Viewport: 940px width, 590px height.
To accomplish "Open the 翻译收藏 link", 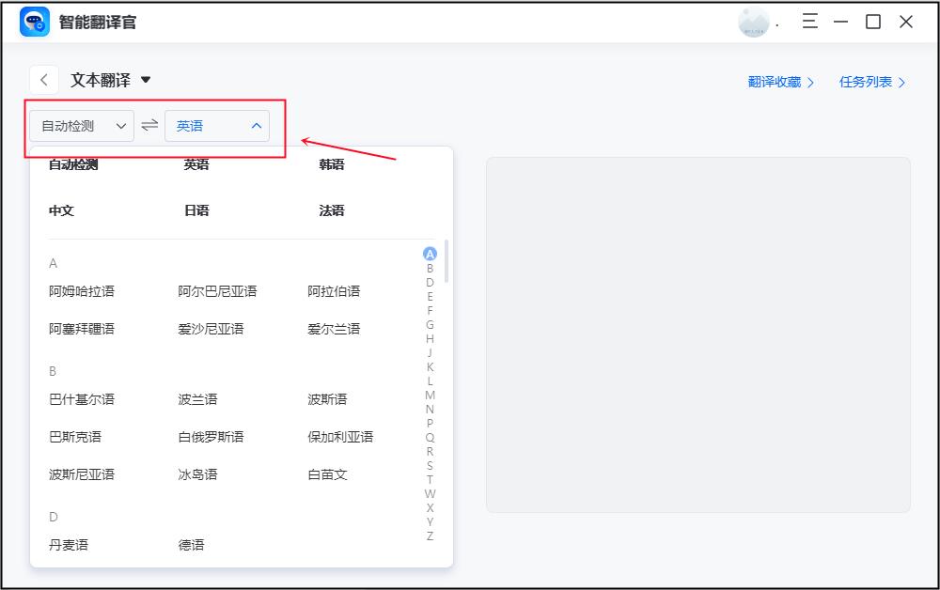I will click(781, 82).
